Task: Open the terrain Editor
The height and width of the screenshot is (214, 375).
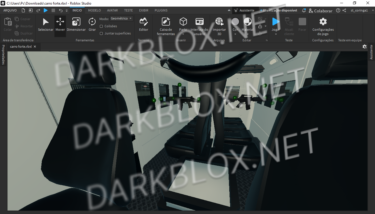Action: 143,25
